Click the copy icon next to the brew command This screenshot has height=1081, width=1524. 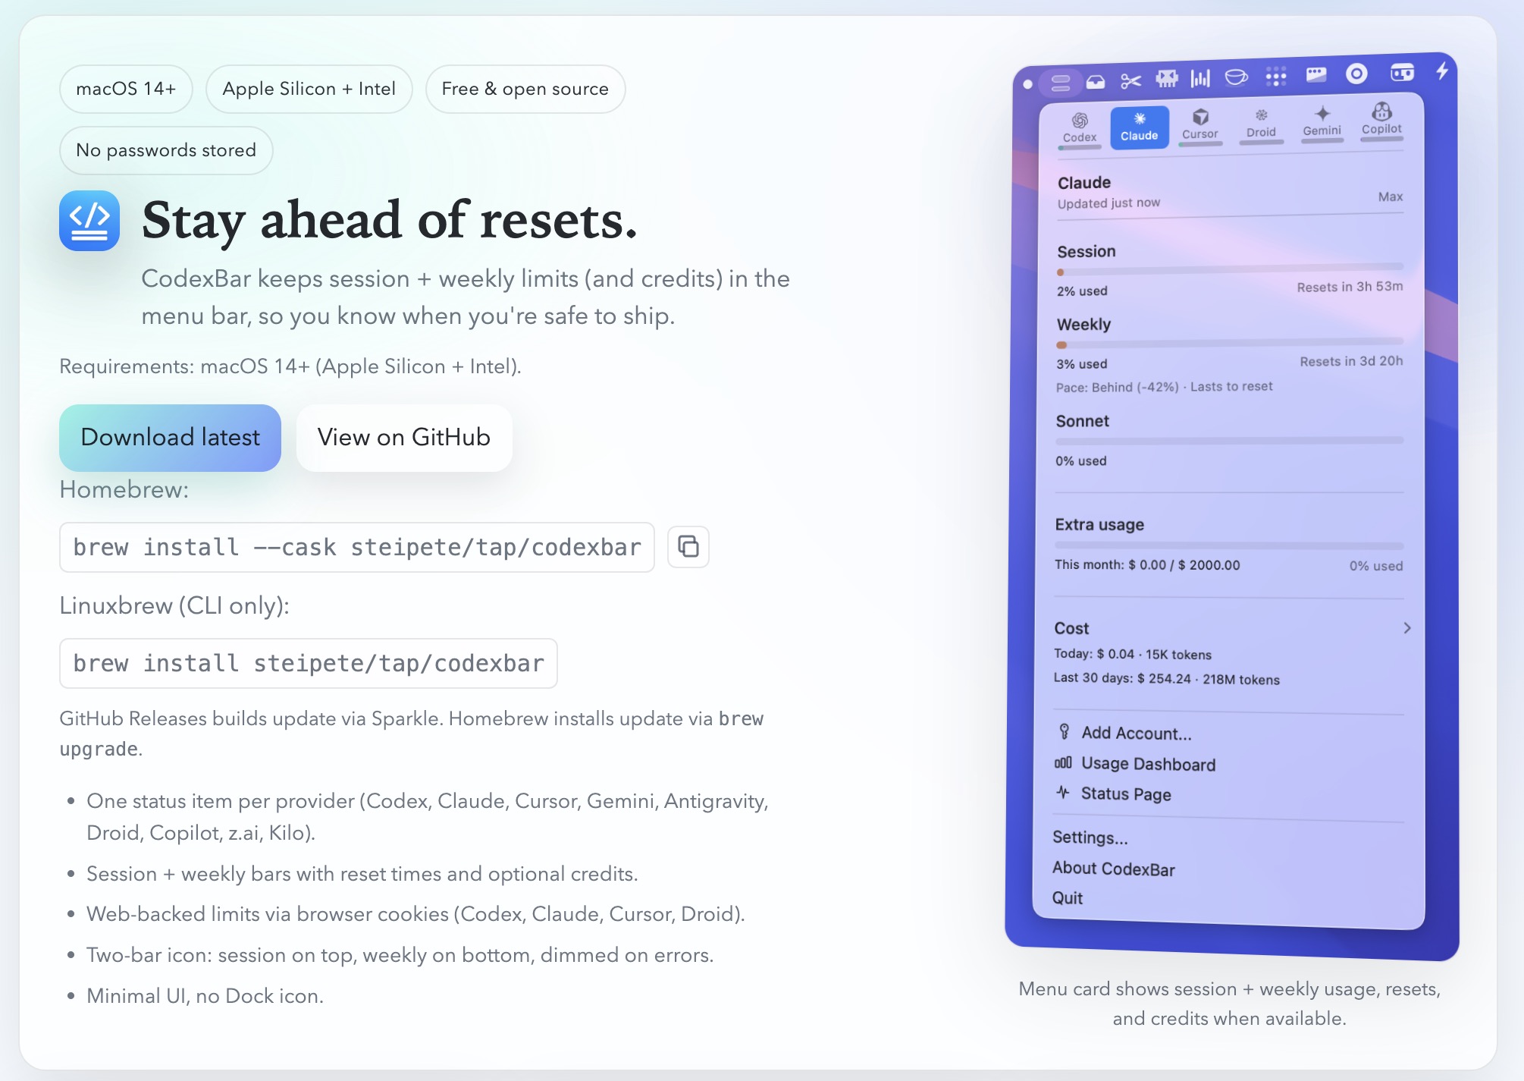coord(688,547)
